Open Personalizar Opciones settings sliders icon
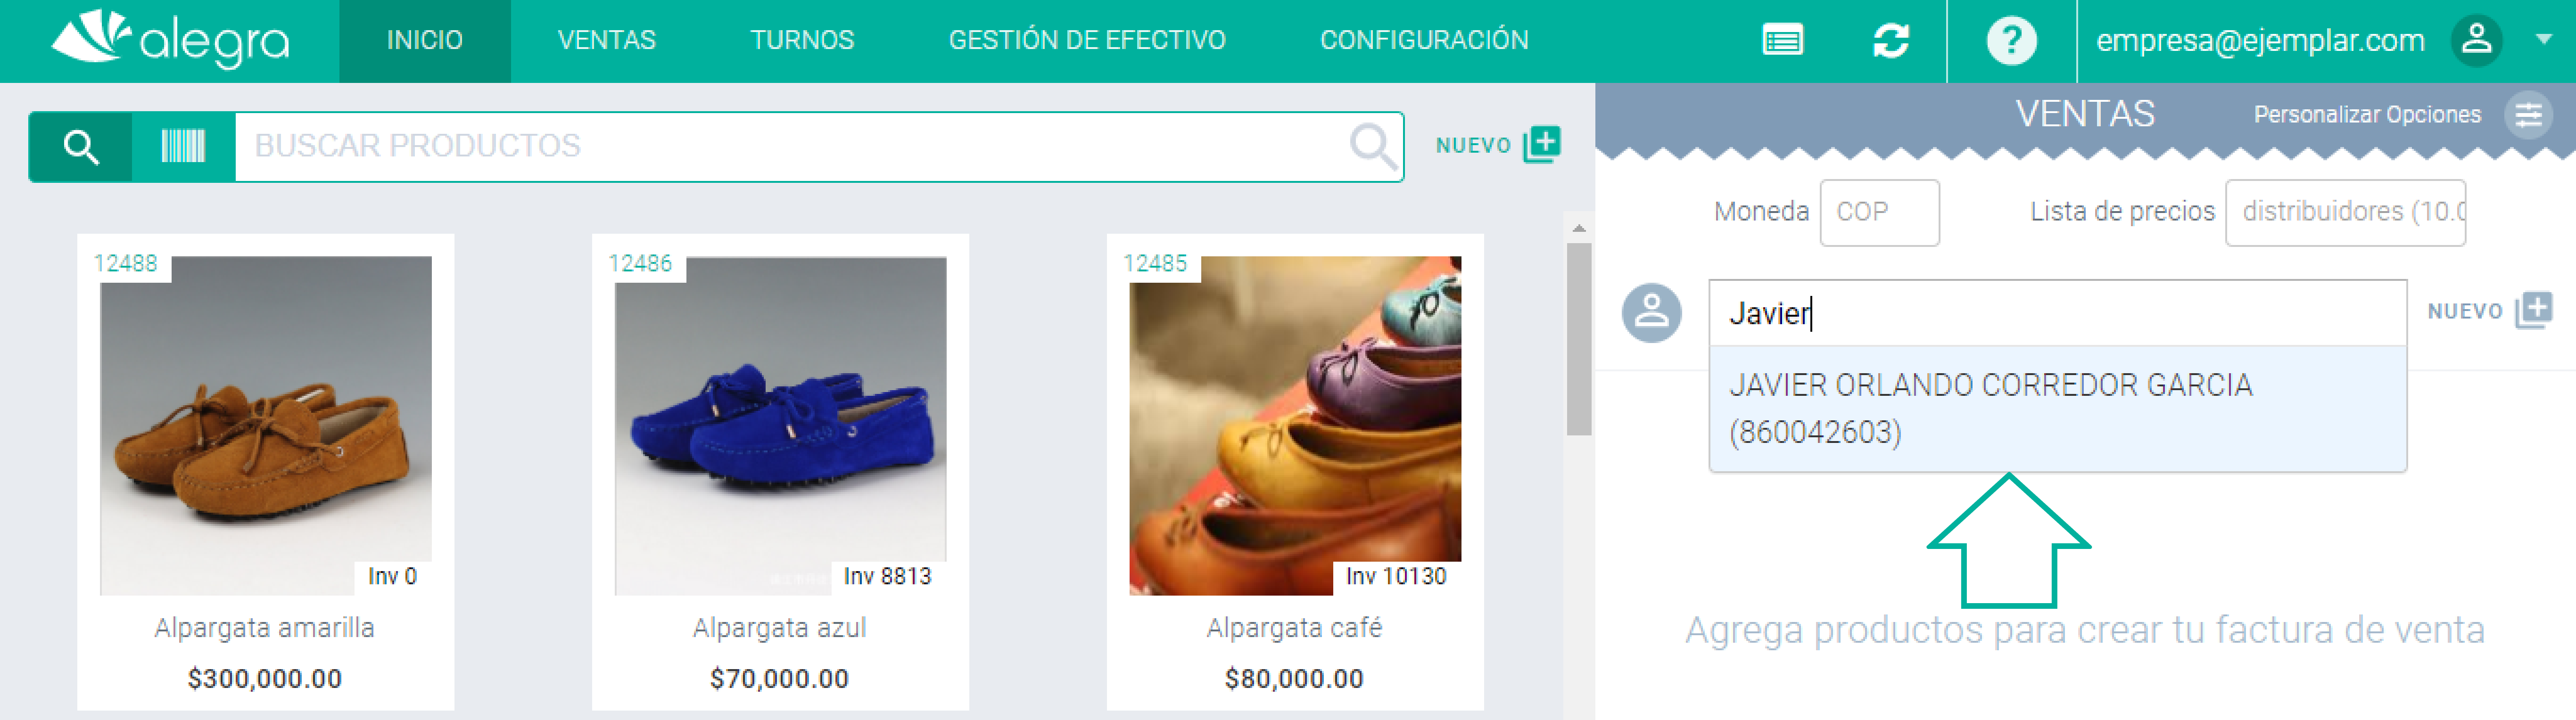Image resolution: width=2576 pixels, height=720 pixels. pos(2528,115)
